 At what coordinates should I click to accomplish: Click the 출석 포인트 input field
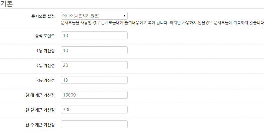point(94,36)
